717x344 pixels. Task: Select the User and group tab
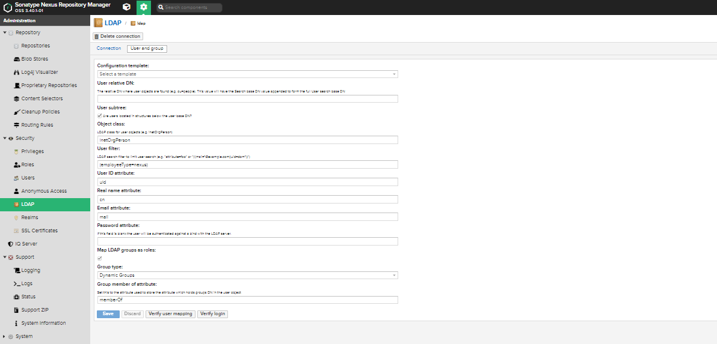coord(147,49)
